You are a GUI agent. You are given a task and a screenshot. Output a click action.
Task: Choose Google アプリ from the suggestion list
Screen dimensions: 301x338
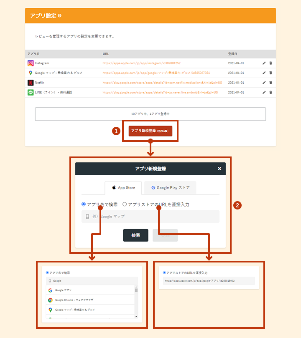tap(64, 290)
